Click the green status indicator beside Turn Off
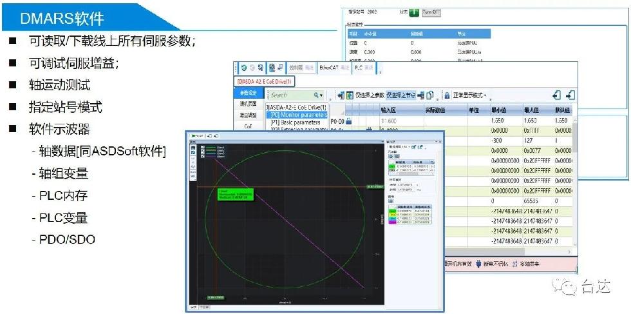The image size is (631, 314). click(414, 12)
